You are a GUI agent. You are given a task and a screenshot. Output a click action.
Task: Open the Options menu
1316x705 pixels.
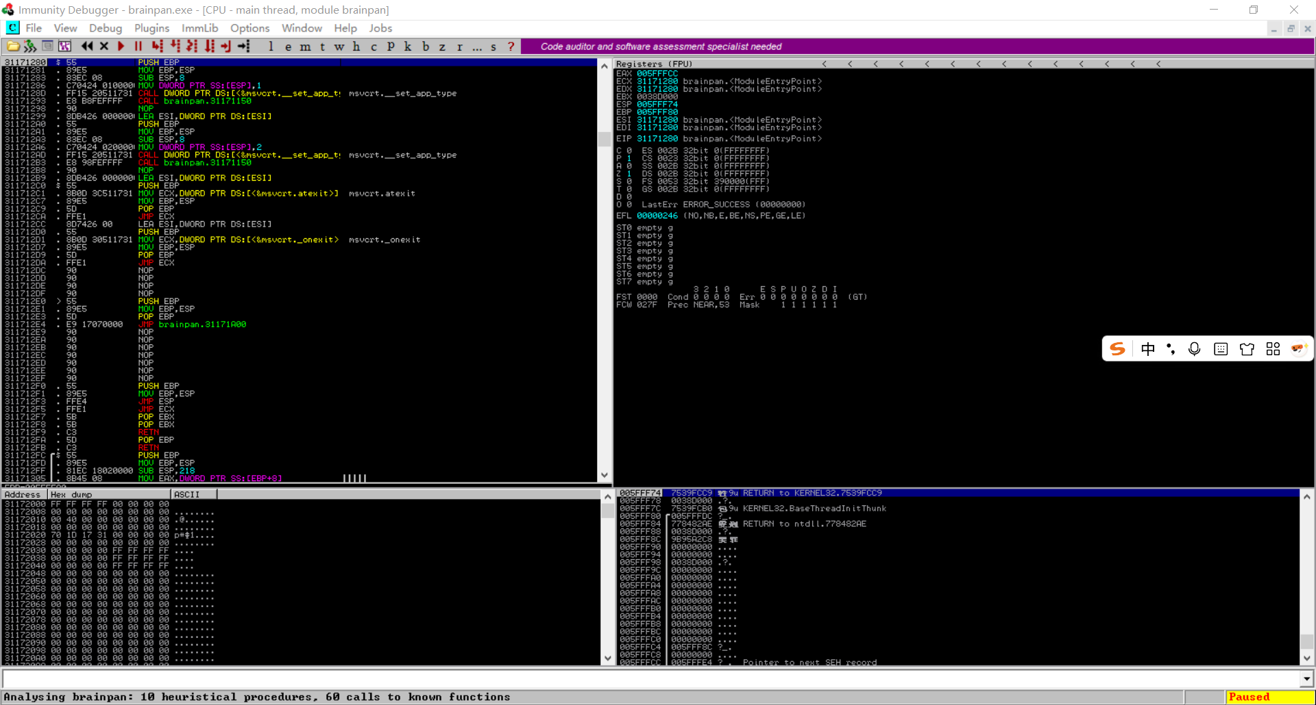point(249,28)
